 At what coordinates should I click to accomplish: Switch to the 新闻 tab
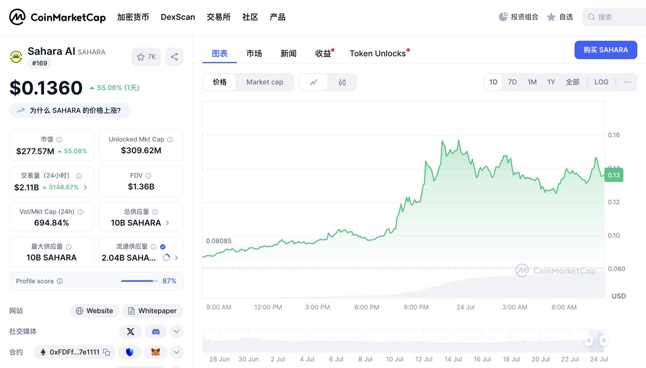click(x=289, y=53)
